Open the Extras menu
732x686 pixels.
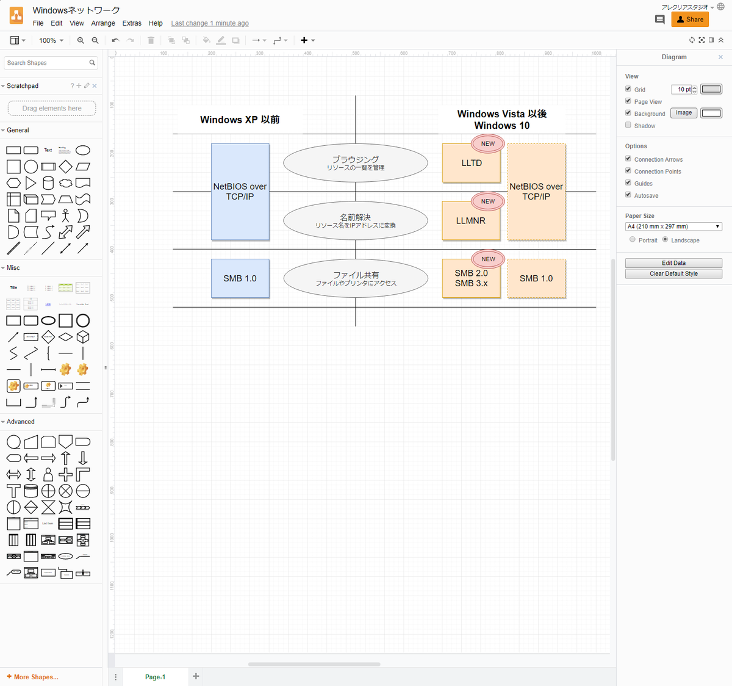pyautogui.click(x=132, y=23)
